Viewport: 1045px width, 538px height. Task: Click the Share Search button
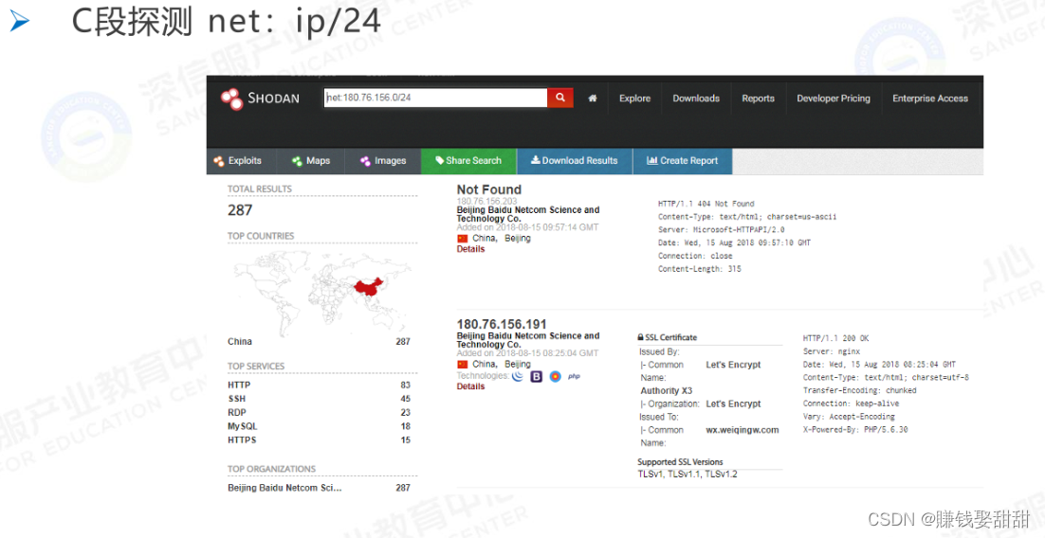click(468, 160)
